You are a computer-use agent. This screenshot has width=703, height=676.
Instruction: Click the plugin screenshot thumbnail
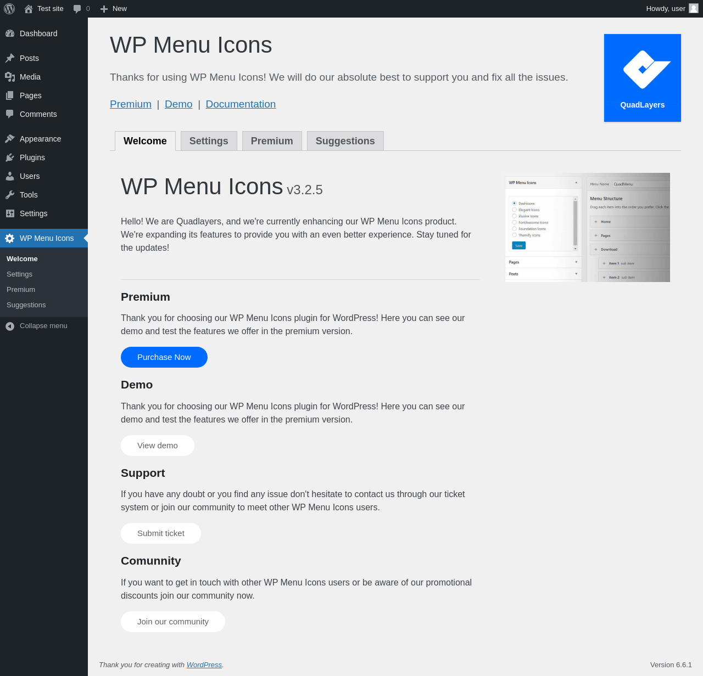pos(588,227)
